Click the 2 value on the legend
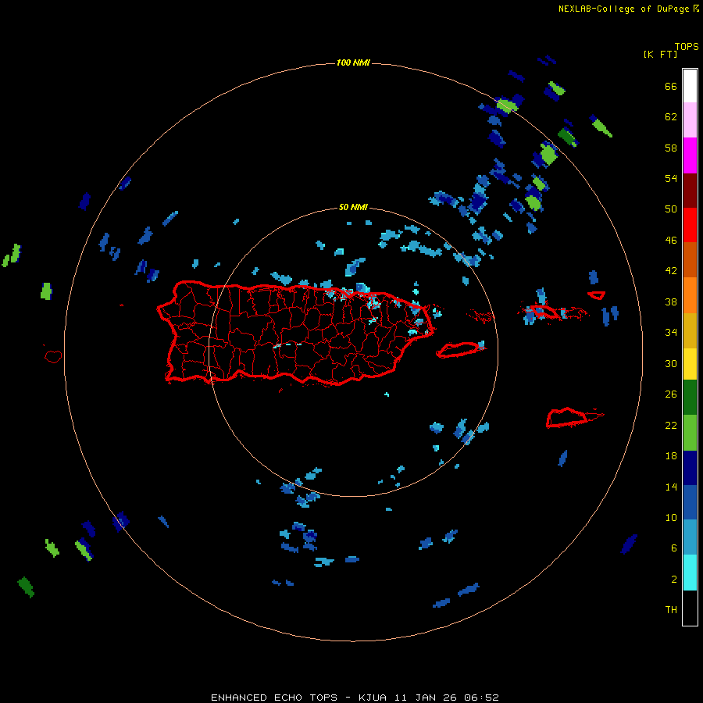The image size is (703, 703). point(674,580)
